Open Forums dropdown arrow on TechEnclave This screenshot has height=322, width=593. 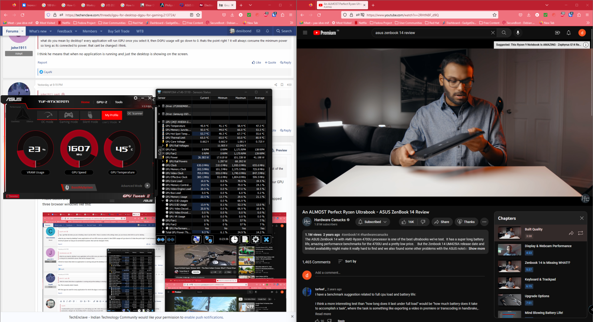(23, 31)
